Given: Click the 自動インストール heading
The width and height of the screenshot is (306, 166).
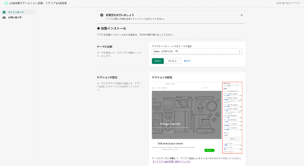Looking at the screenshot, I should (112, 29).
